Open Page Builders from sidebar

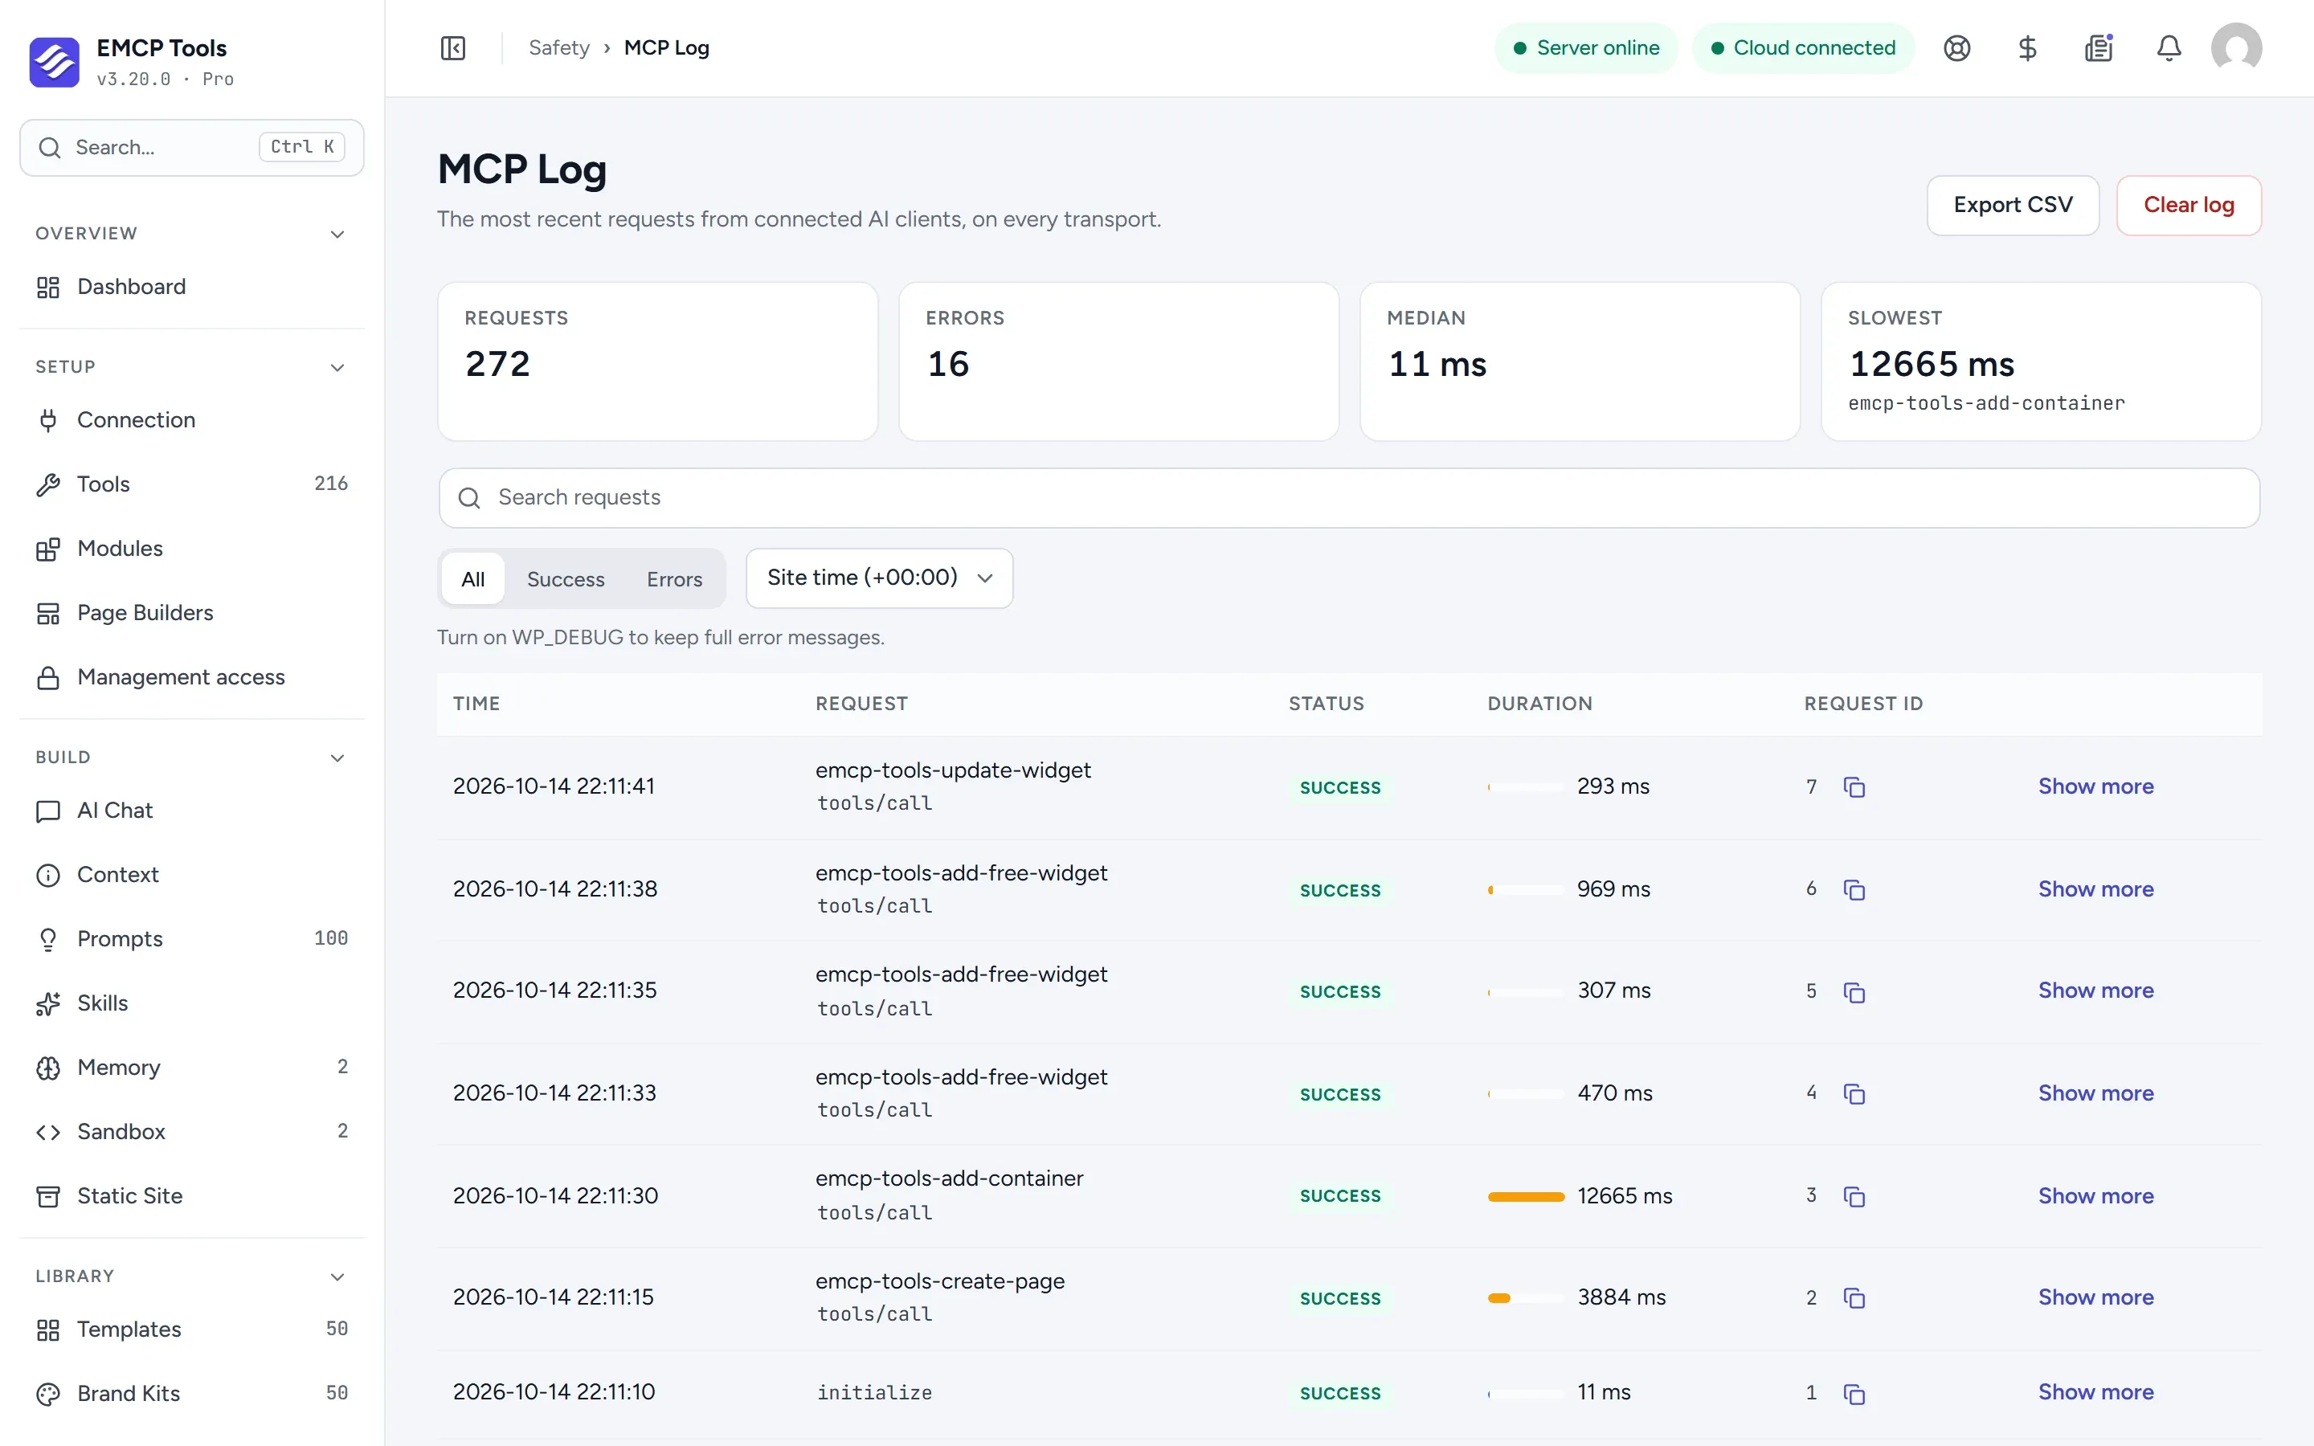[x=192, y=613]
